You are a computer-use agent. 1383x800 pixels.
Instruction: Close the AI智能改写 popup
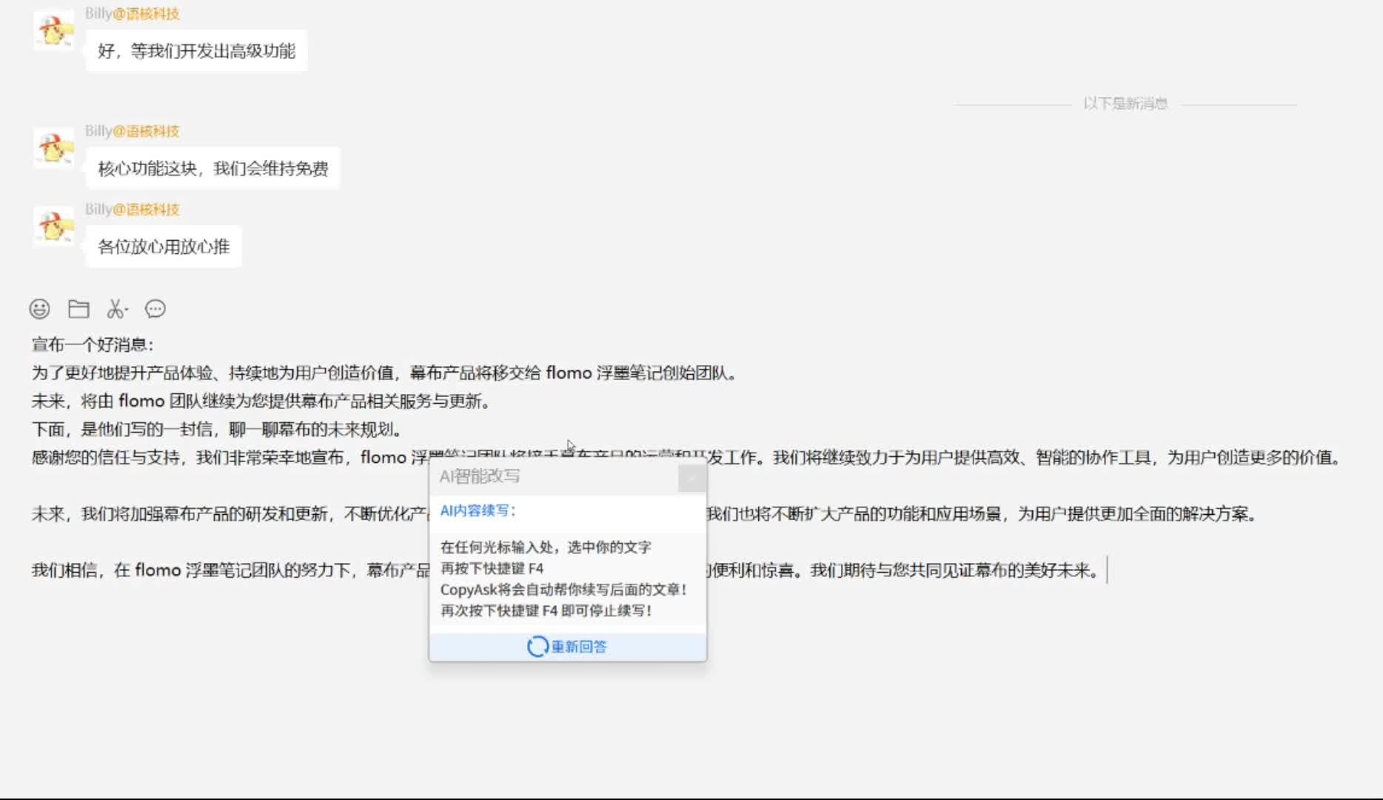click(x=692, y=478)
